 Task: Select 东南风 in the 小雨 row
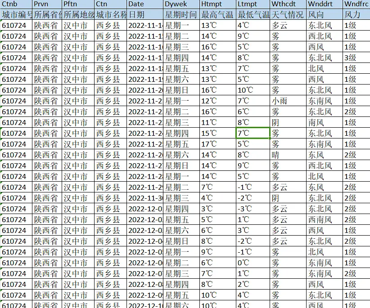point(325,101)
